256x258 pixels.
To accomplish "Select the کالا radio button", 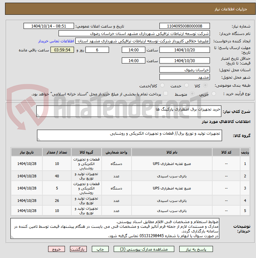I will coord(205,85).
